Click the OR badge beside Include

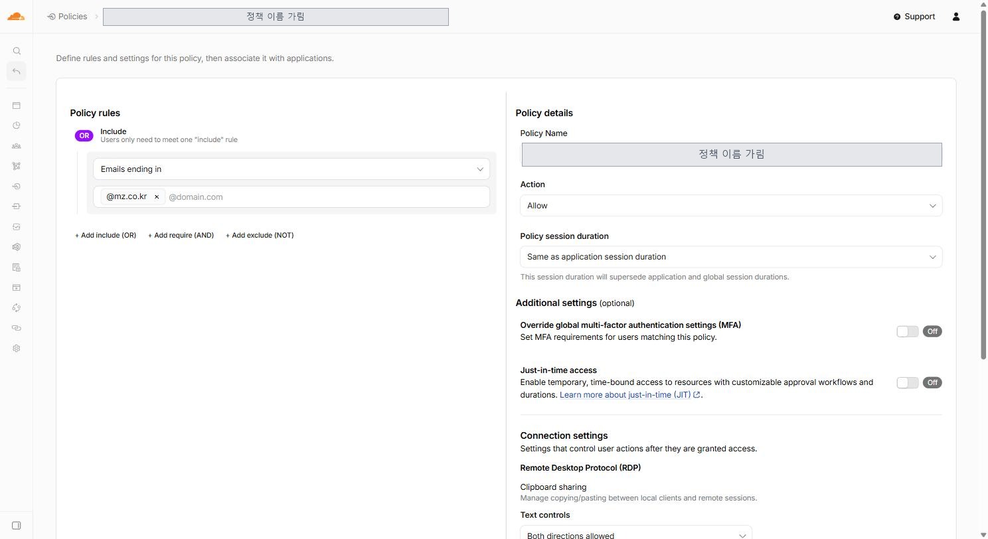coord(84,136)
